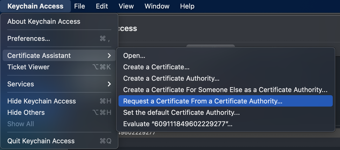Select Create a Certificate
340x150 pixels.
coord(156,67)
